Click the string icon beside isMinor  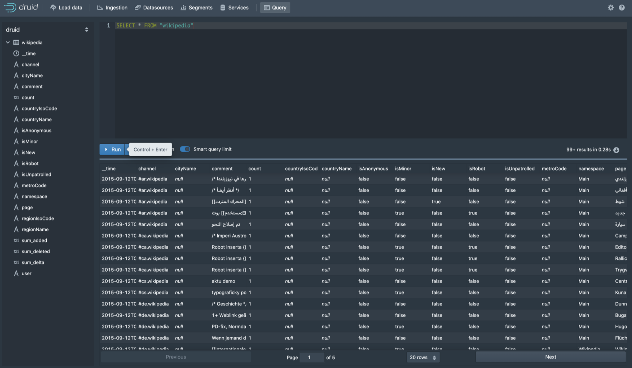pos(16,141)
